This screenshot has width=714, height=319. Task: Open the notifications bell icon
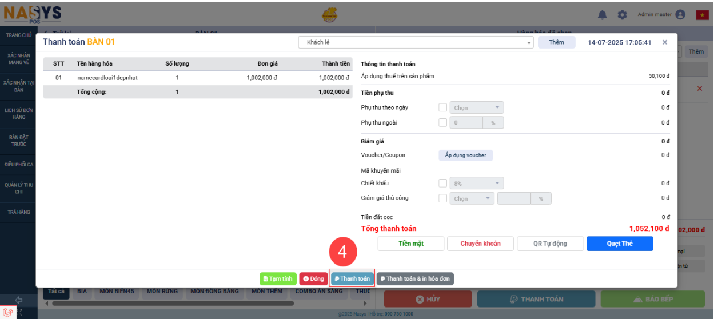click(603, 15)
